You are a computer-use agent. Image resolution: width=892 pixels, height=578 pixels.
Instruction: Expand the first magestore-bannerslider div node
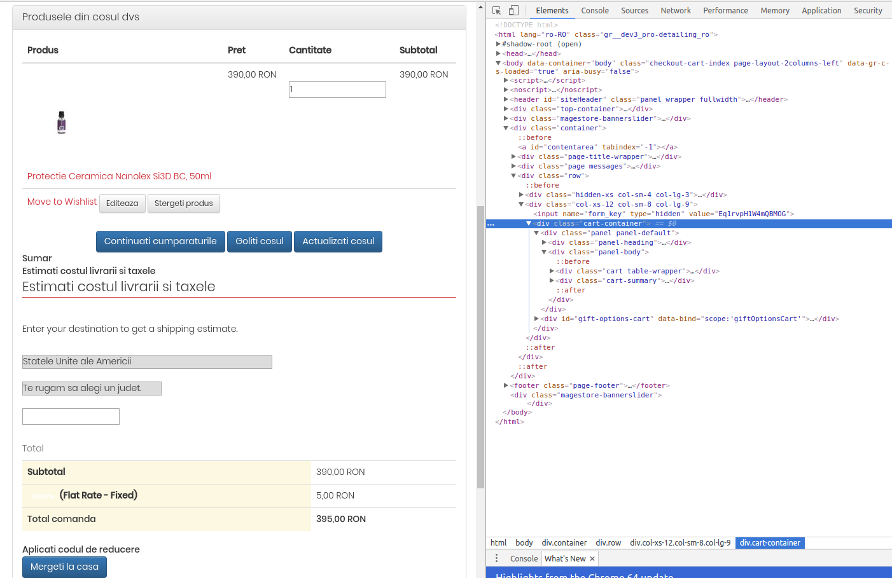pos(506,118)
